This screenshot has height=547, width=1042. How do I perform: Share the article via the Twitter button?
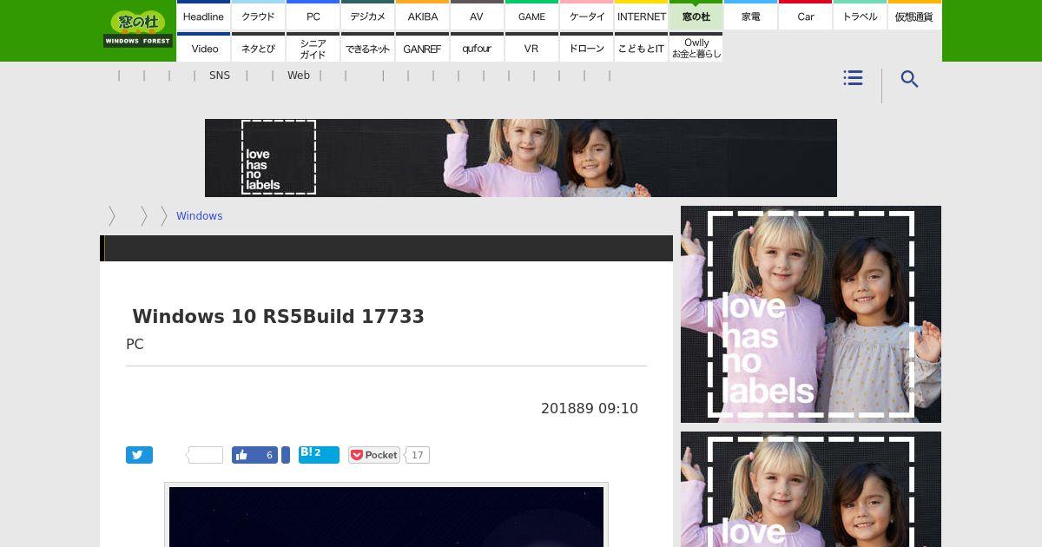click(139, 455)
